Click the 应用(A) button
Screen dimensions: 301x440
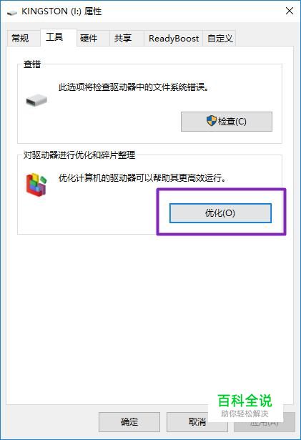click(x=265, y=422)
